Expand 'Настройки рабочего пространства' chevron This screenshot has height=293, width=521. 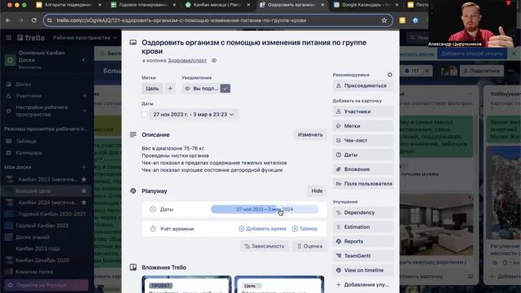[85, 111]
